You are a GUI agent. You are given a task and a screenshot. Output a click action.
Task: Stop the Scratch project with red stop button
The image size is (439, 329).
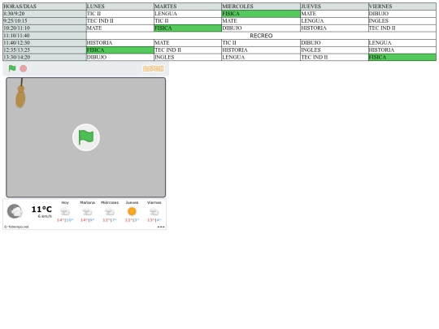click(24, 68)
